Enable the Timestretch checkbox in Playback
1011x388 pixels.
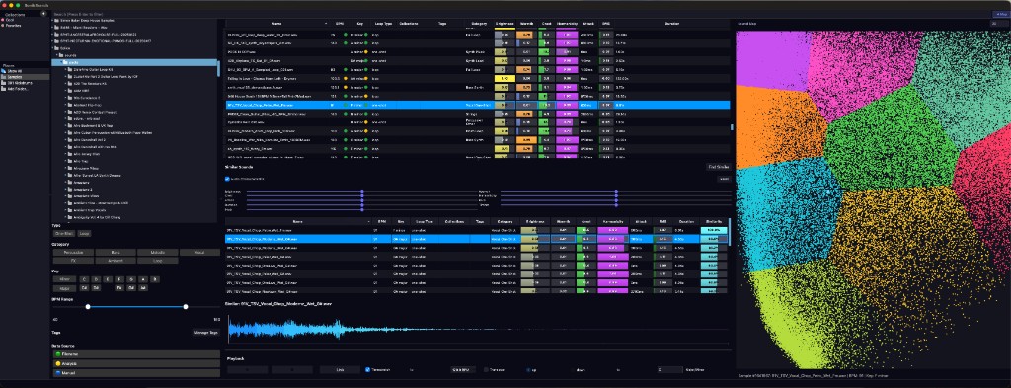367,370
